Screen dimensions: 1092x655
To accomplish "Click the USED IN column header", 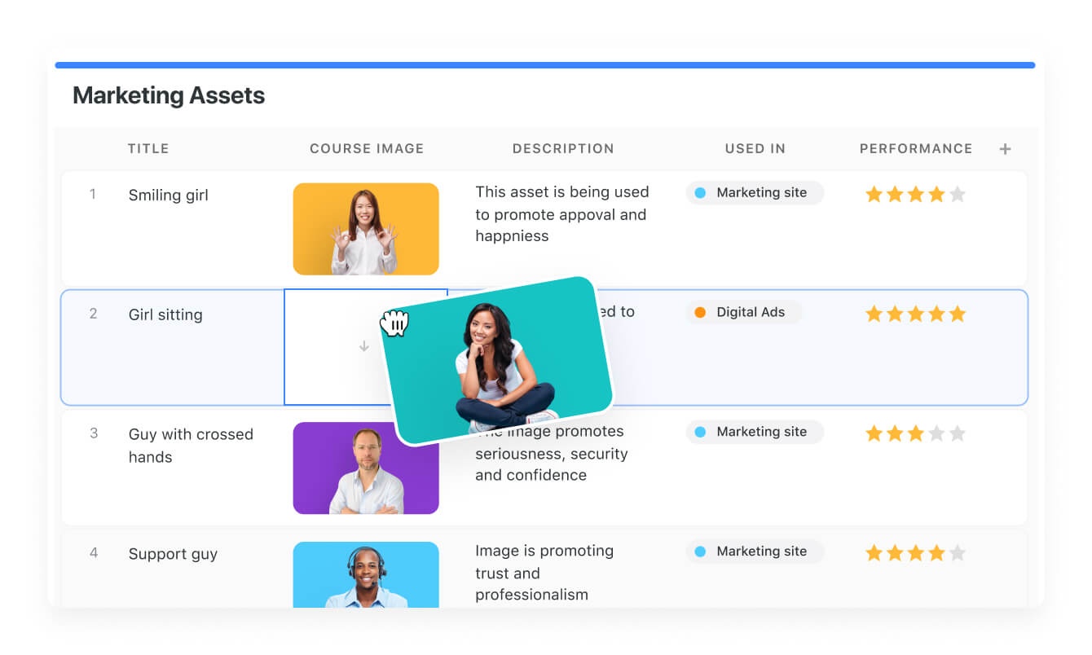I will [x=755, y=149].
